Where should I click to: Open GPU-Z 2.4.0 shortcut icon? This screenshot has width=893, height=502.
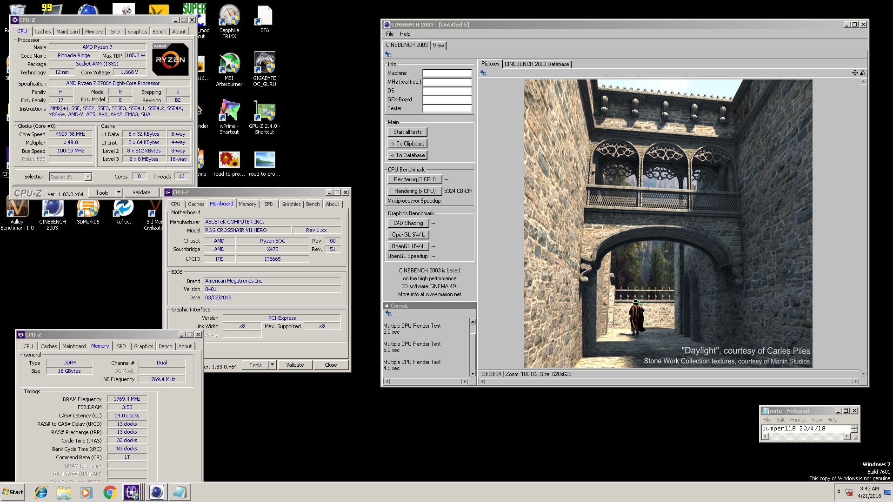pos(264,117)
